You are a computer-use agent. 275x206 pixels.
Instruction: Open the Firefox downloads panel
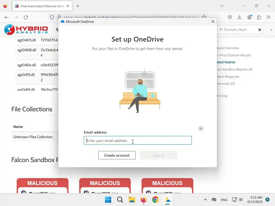coord(239,17)
